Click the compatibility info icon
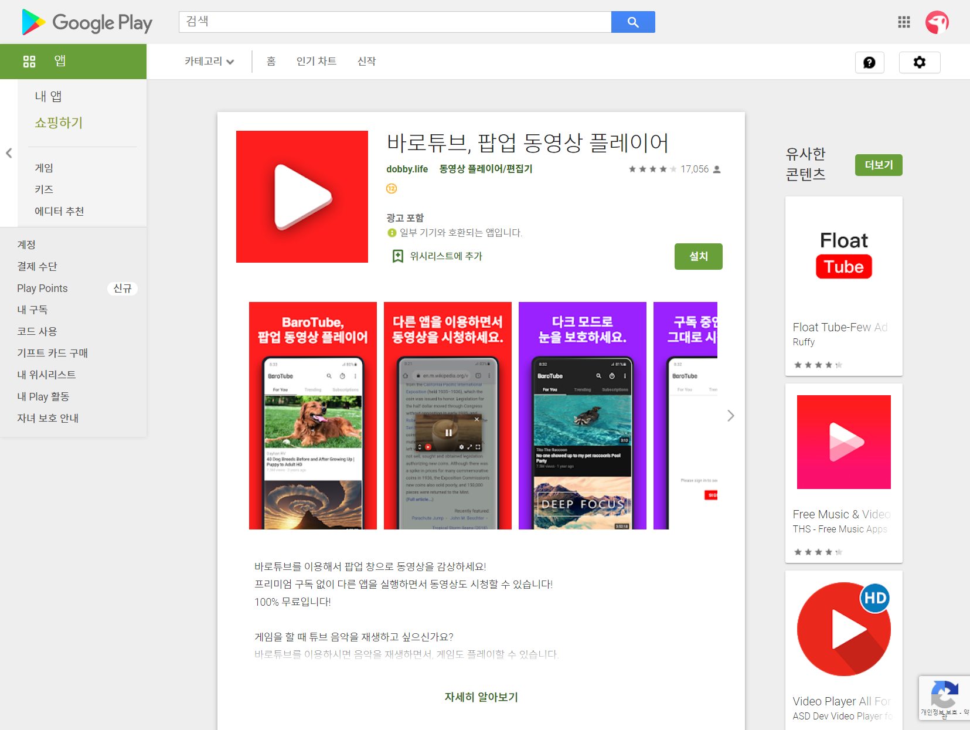Viewport: 970px width, 730px height. pyautogui.click(x=392, y=233)
